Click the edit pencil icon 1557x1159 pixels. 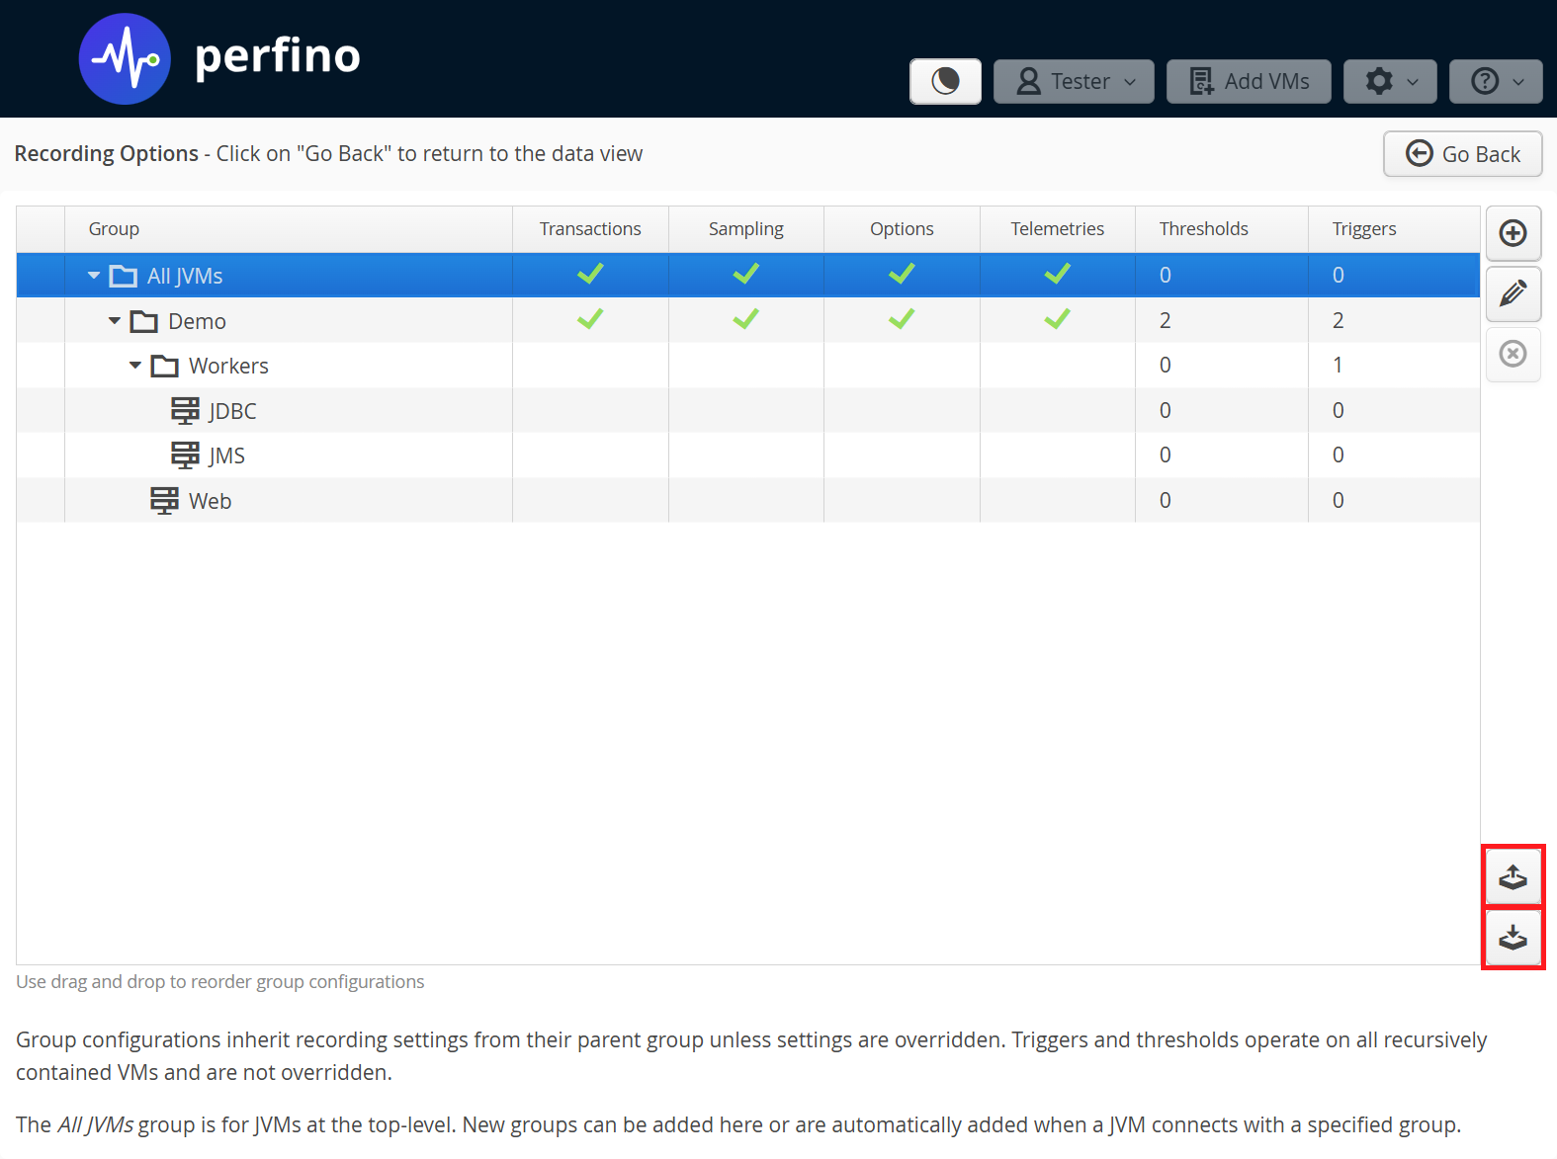pos(1513,293)
